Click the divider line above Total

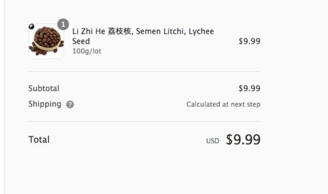coord(144,122)
